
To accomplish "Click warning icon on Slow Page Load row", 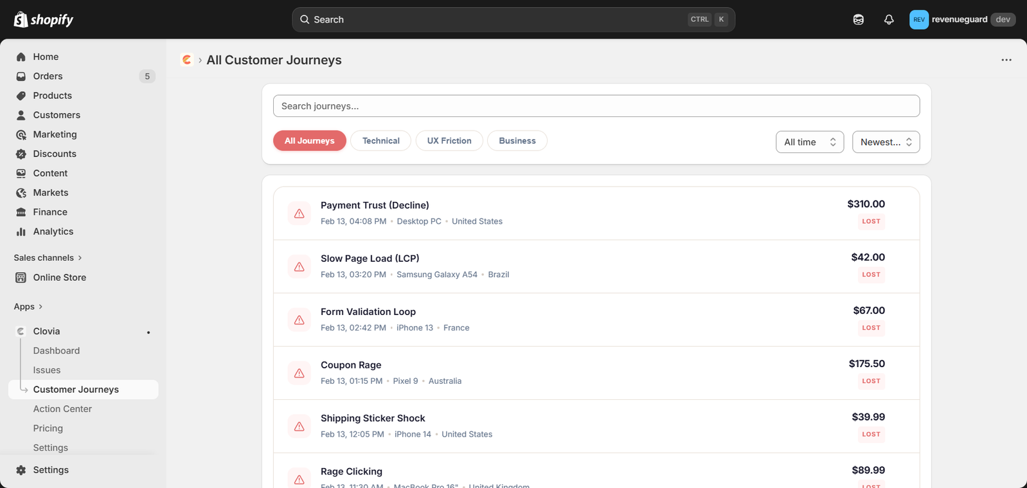I will tap(299, 267).
